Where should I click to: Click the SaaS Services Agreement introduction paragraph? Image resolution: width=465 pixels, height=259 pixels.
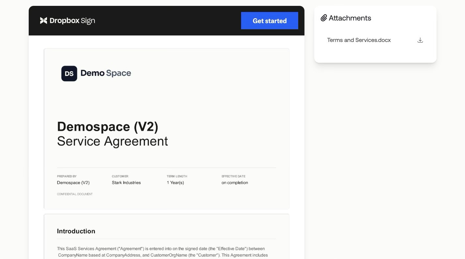163,252
